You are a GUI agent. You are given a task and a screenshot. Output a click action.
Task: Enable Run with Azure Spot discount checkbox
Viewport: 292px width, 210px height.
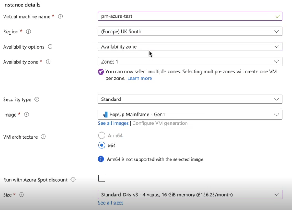pos(101,178)
